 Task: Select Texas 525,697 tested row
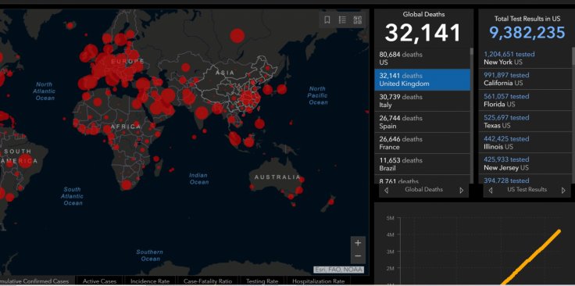tap(525, 121)
